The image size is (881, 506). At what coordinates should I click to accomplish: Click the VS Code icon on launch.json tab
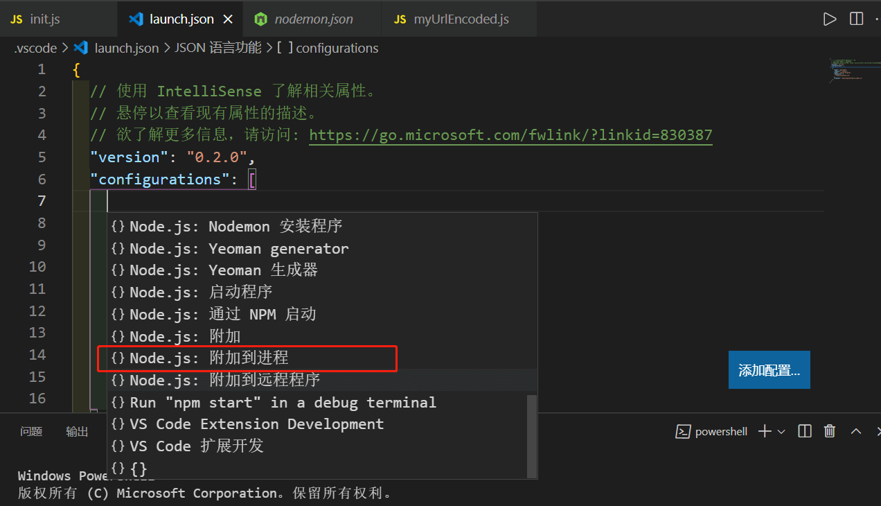tap(136, 19)
